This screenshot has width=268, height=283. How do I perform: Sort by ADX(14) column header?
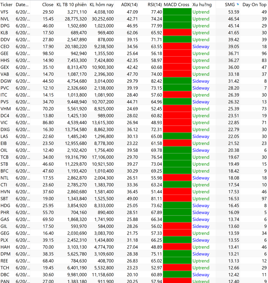click(129, 5)
